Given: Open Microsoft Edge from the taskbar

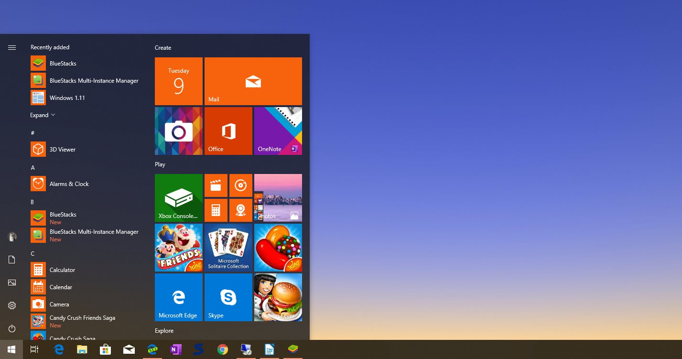Looking at the screenshot, I should [x=59, y=349].
